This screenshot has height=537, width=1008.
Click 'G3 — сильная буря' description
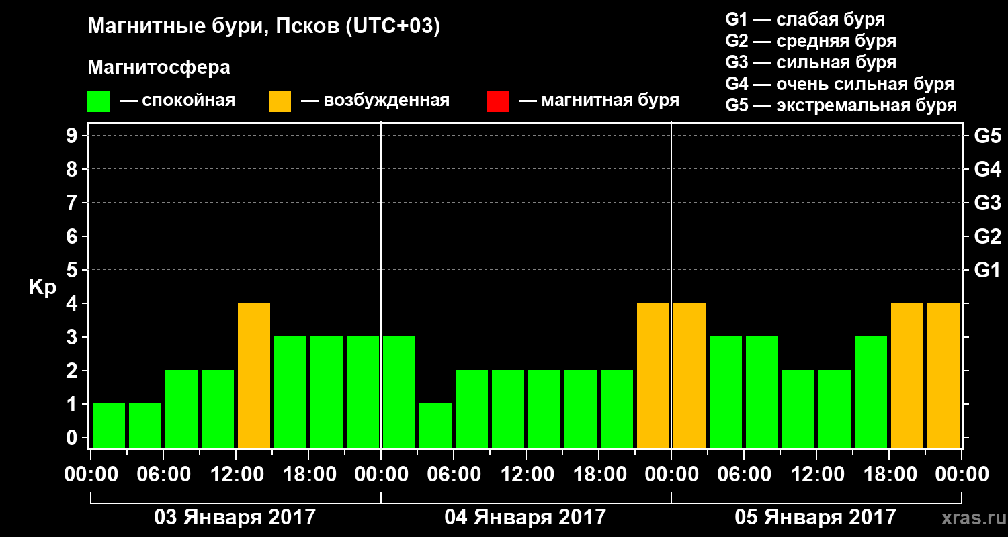pos(811,62)
